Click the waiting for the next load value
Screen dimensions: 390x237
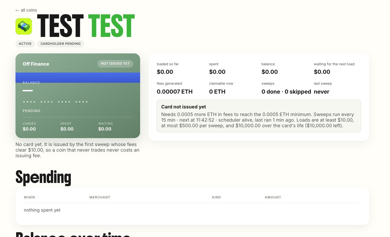pos(322,72)
